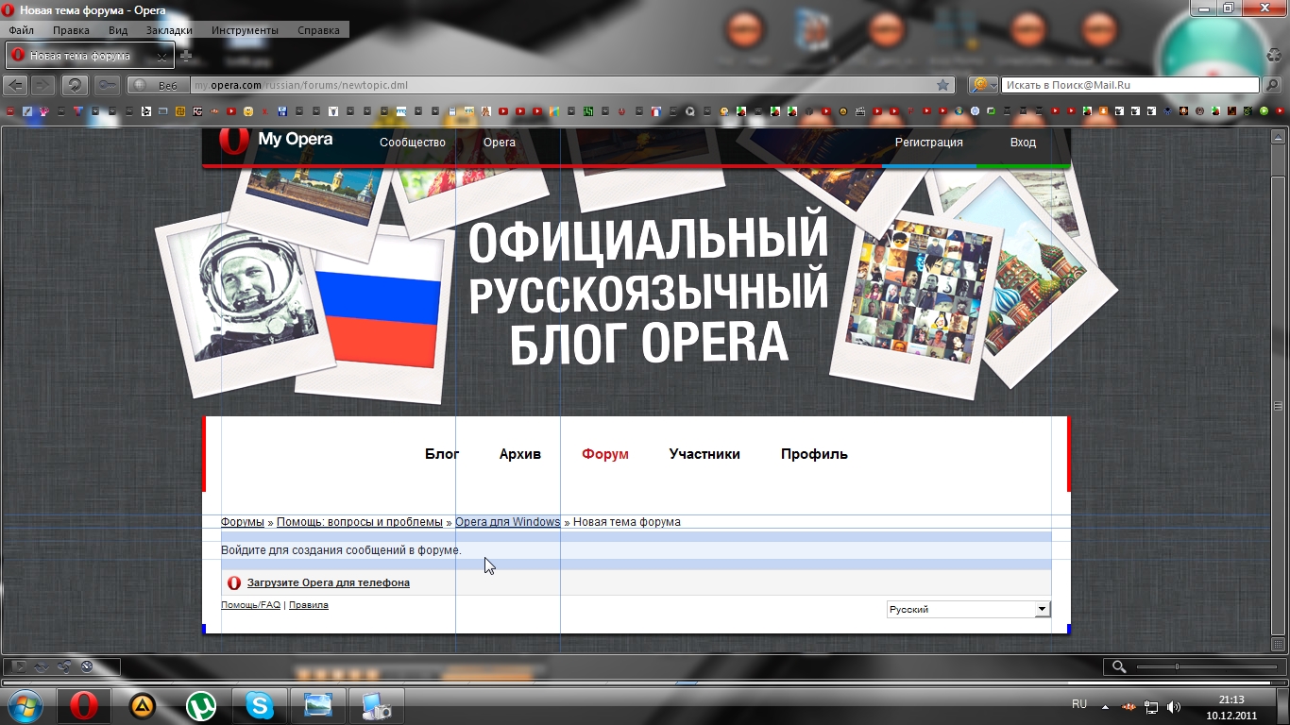Open the network tray icon
1290x725 pixels.
1151,706
